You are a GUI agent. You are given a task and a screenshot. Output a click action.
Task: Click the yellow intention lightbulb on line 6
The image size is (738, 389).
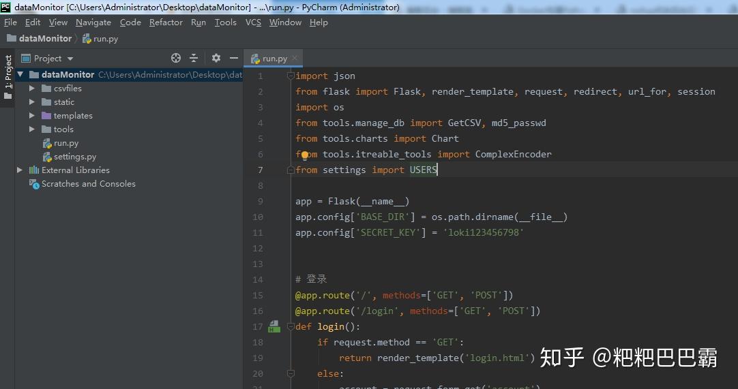pyautogui.click(x=304, y=155)
